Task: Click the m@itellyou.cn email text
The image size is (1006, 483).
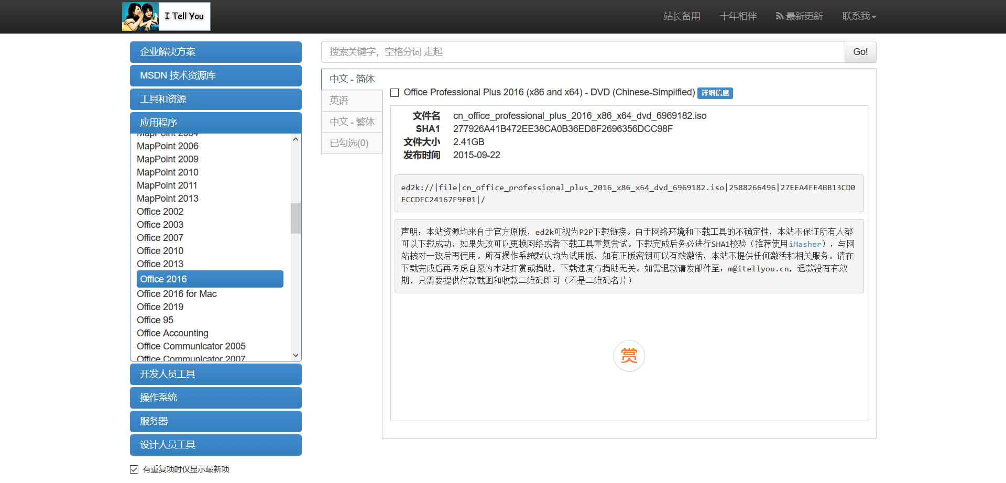Action: pyautogui.click(x=758, y=269)
